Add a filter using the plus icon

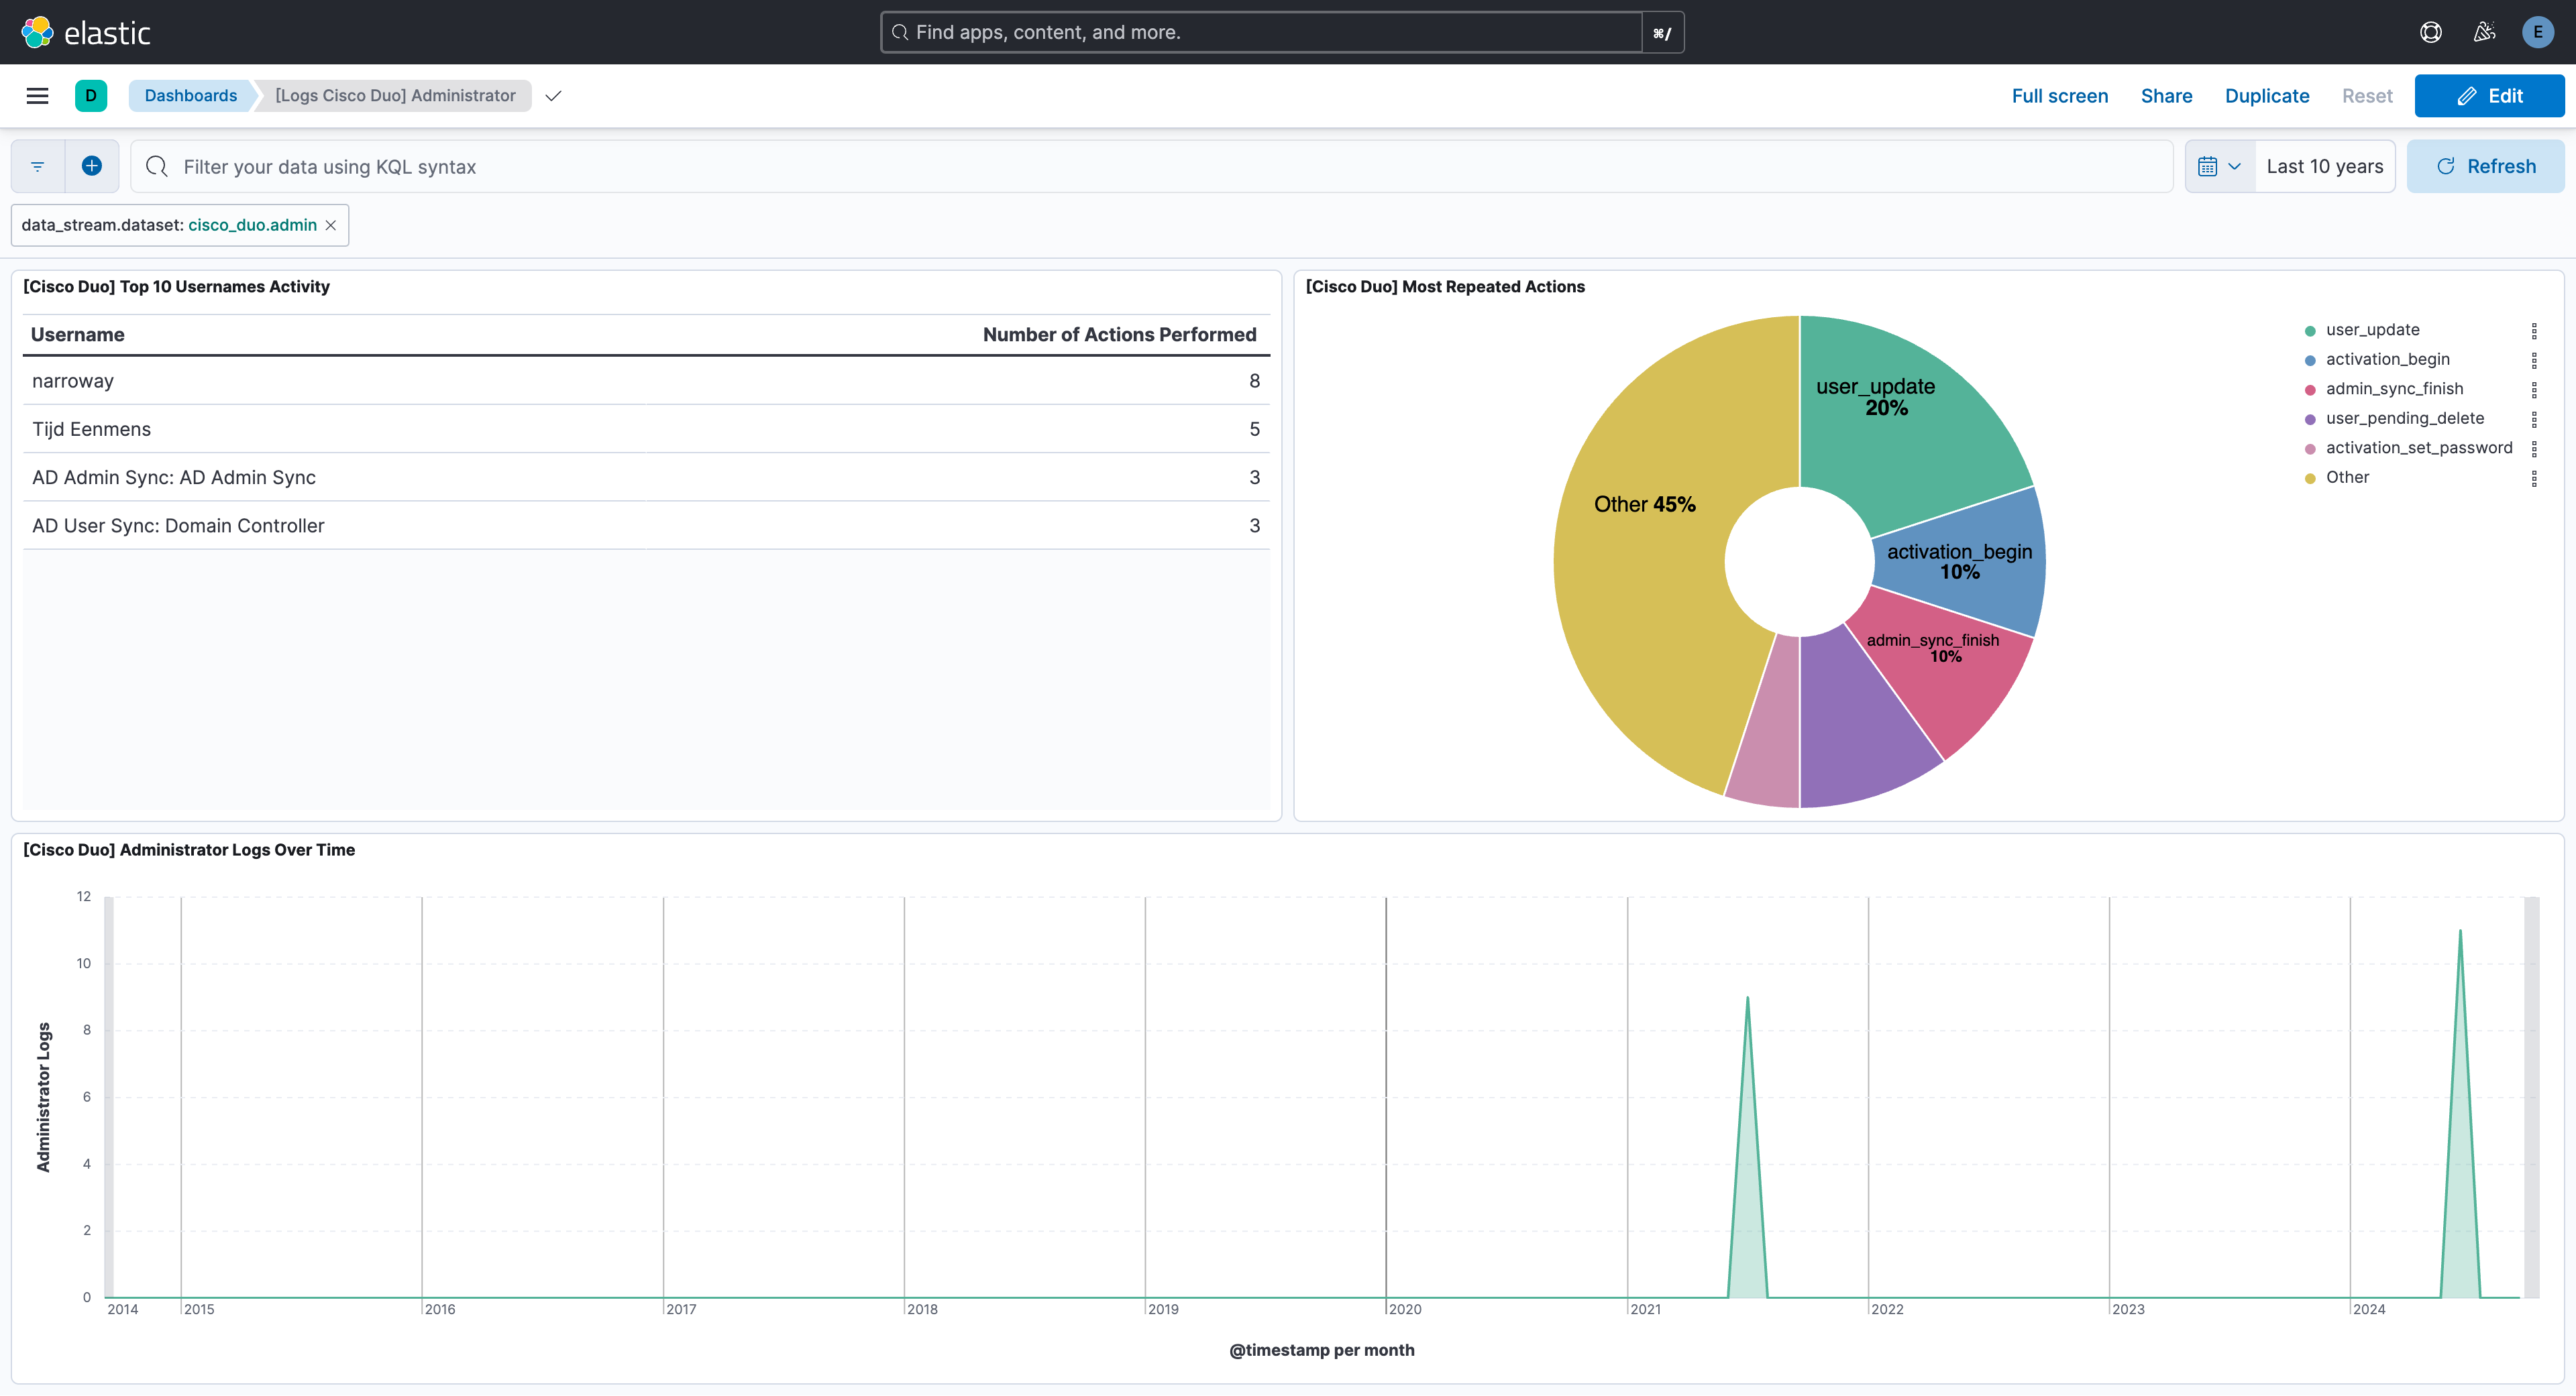(92, 166)
